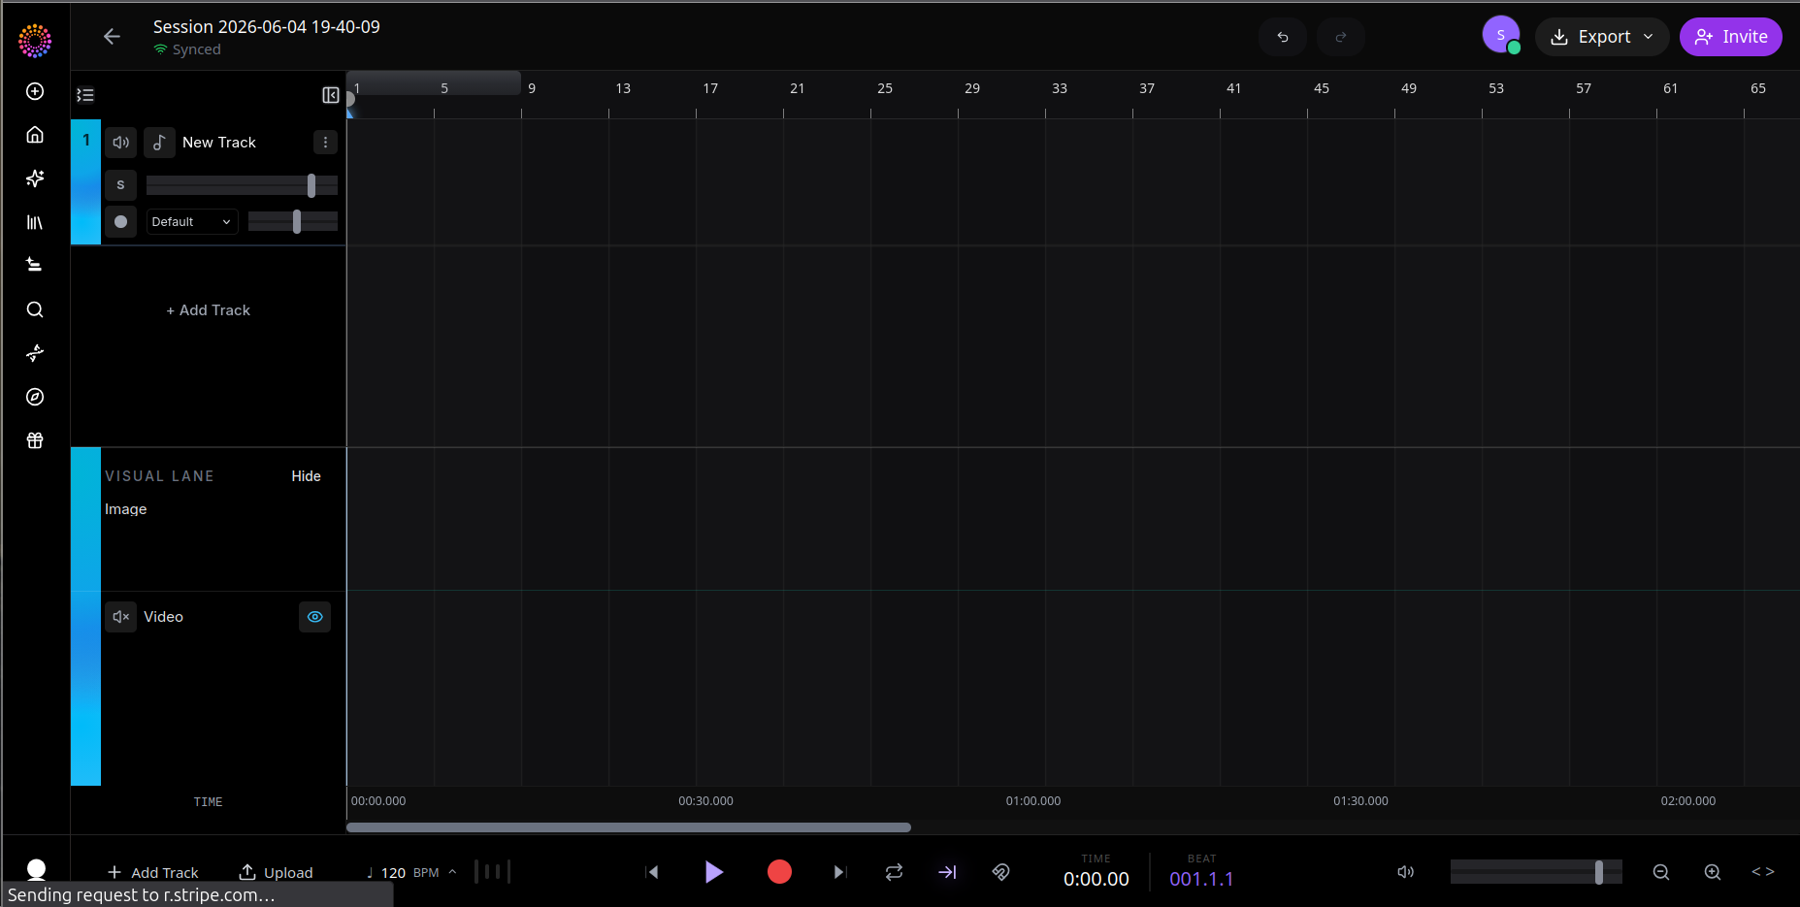Image resolution: width=1800 pixels, height=907 pixels.
Task: Skip to the start of the session
Action: 652,872
